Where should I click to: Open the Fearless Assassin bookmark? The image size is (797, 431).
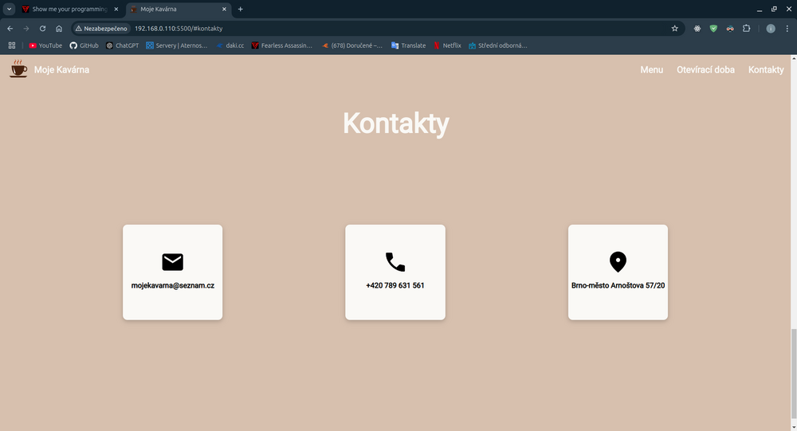[x=281, y=45]
